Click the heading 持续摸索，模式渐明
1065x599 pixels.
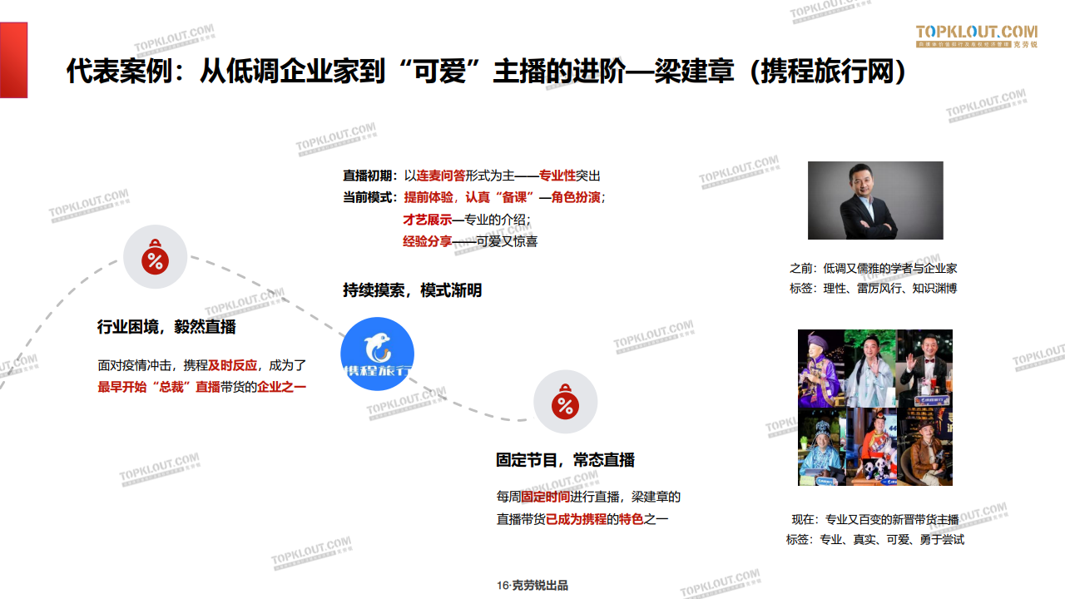pos(412,290)
